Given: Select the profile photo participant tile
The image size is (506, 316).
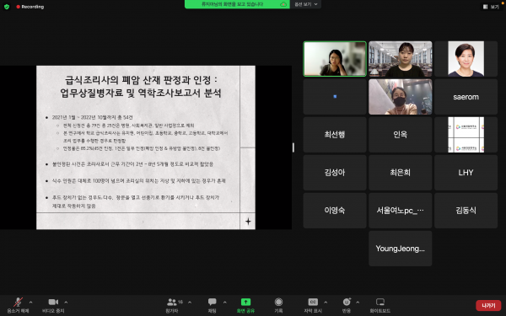Looking at the screenshot, I should tap(466, 59).
